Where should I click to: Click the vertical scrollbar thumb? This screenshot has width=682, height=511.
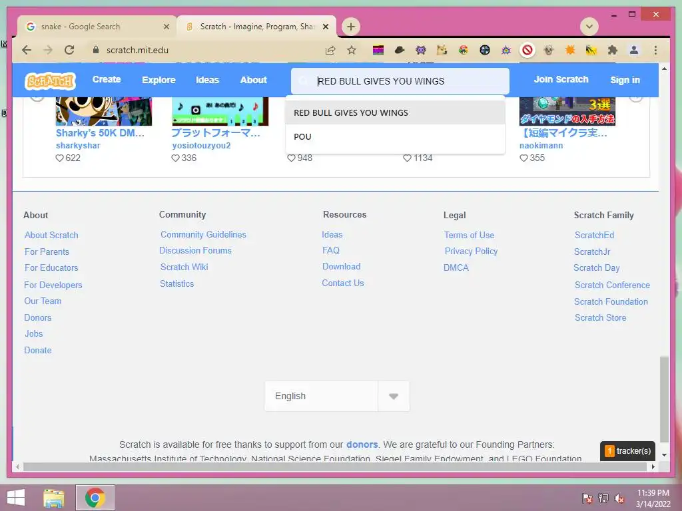pyautogui.click(x=664, y=399)
